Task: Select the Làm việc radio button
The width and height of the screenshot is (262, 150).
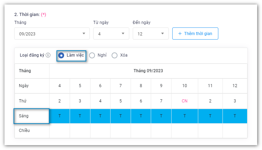Action: tap(61, 55)
